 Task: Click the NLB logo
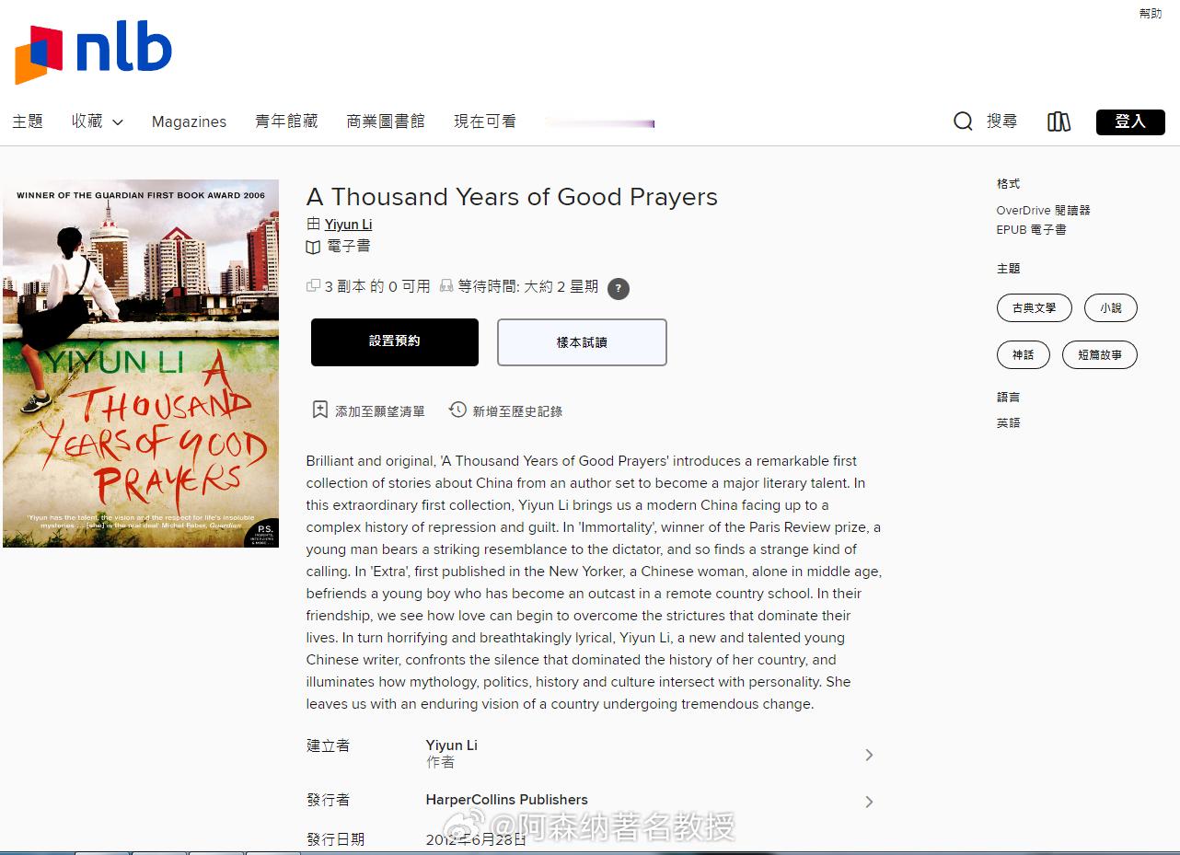(94, 53)
